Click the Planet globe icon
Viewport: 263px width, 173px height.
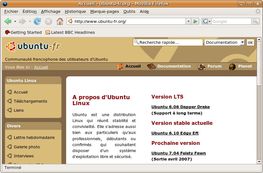click(x=232, y=67)
